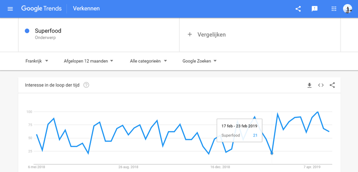The height and width of the screenshot is (172, 358).
Task: Click the Google Trends logo
Action: tap(41, 9)
